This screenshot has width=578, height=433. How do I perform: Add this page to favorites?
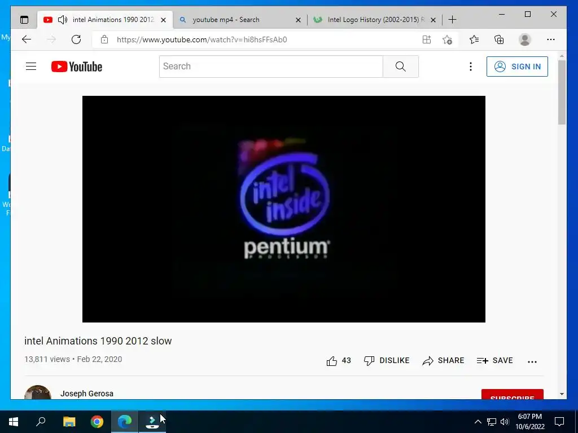(x=447, y=39)
